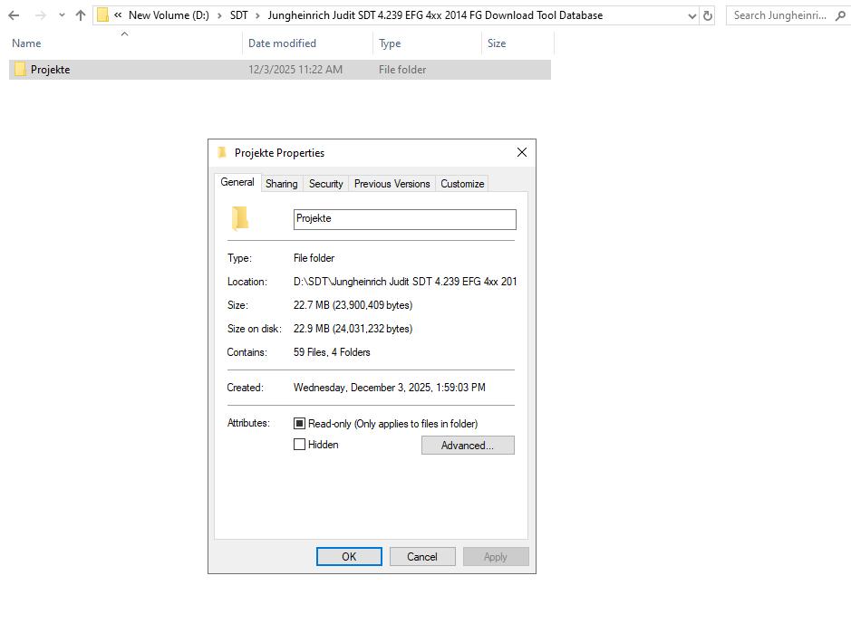Click Projekte Properties title bar folder icon
The width and height of the screenshot is (851, 643).
click(x=221, y=152)
